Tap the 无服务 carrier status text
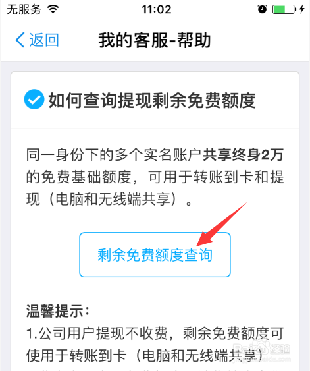Image resolution: width=310 pixels, height=371 pixels. tap(24, 9)
